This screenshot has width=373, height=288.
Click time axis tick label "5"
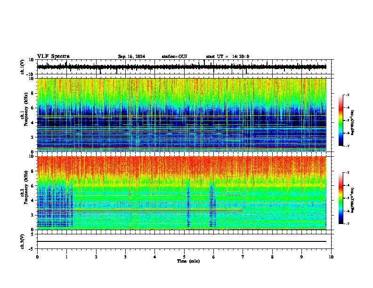pyautogui.click(x=184, y=257)
